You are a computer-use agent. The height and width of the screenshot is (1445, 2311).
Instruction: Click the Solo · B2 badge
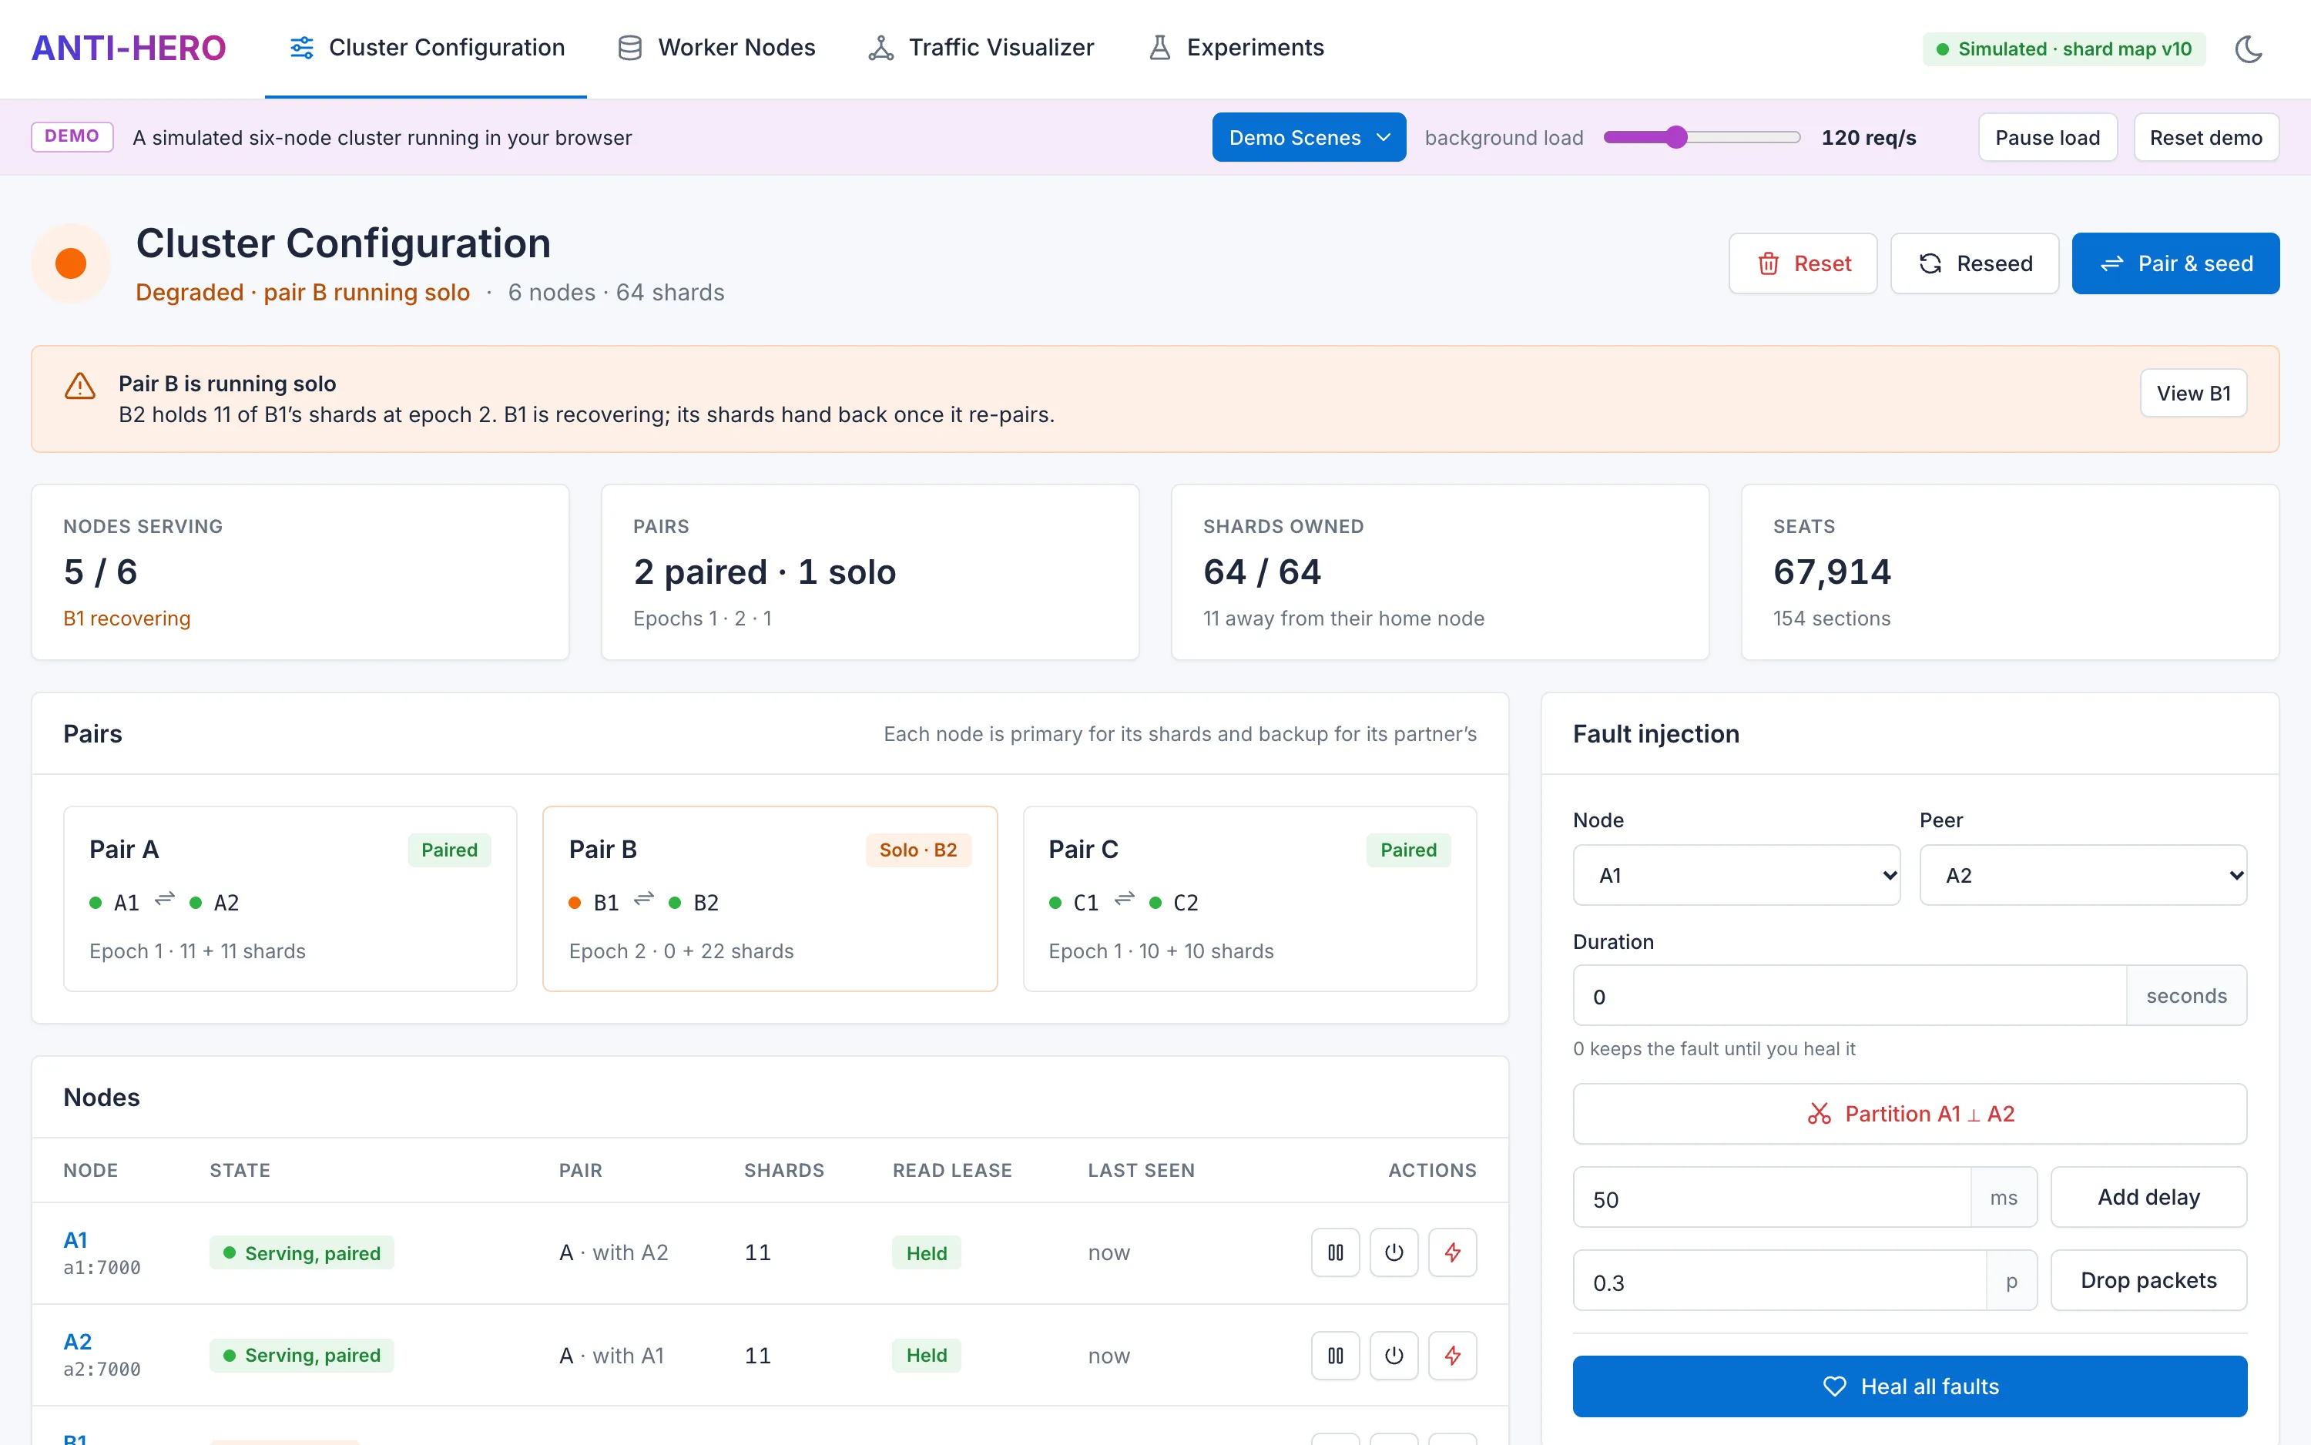coord(917,850)
